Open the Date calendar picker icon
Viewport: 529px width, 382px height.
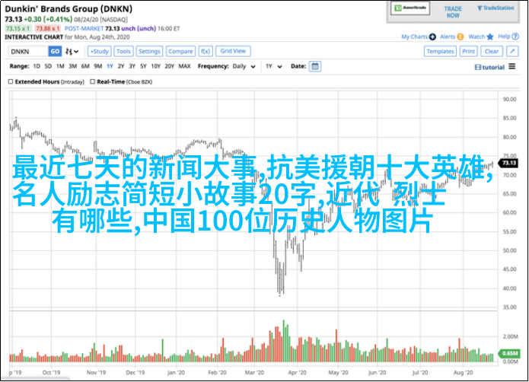coord(315,66)
